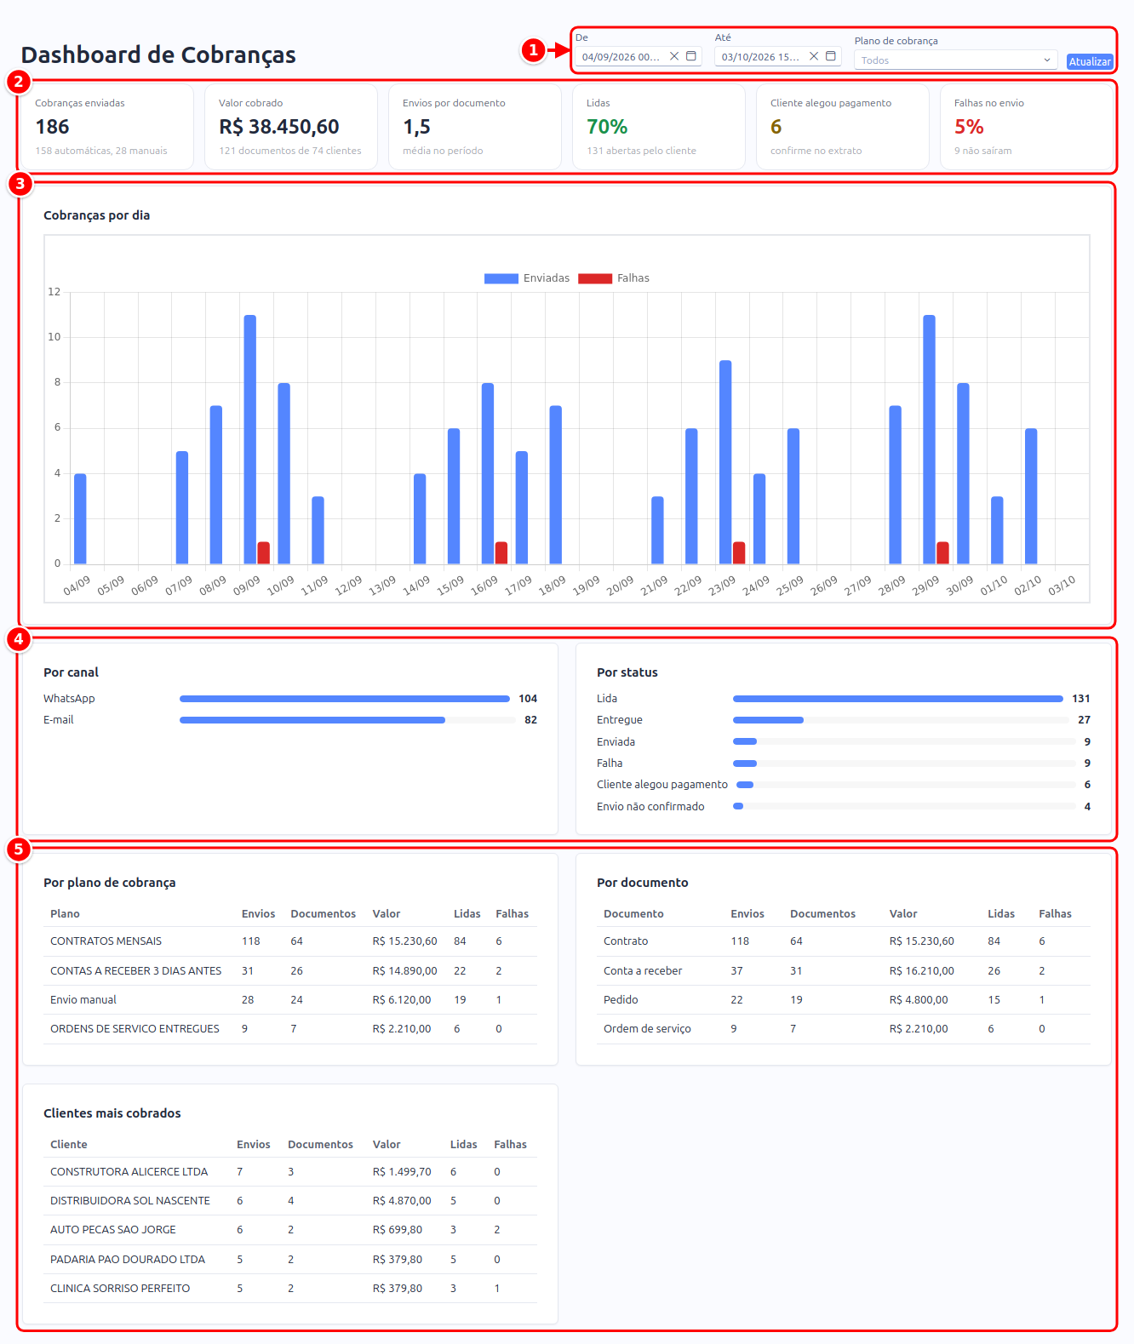Click the Lida status progress bar

pyautogui.click(x=898, y=699)
